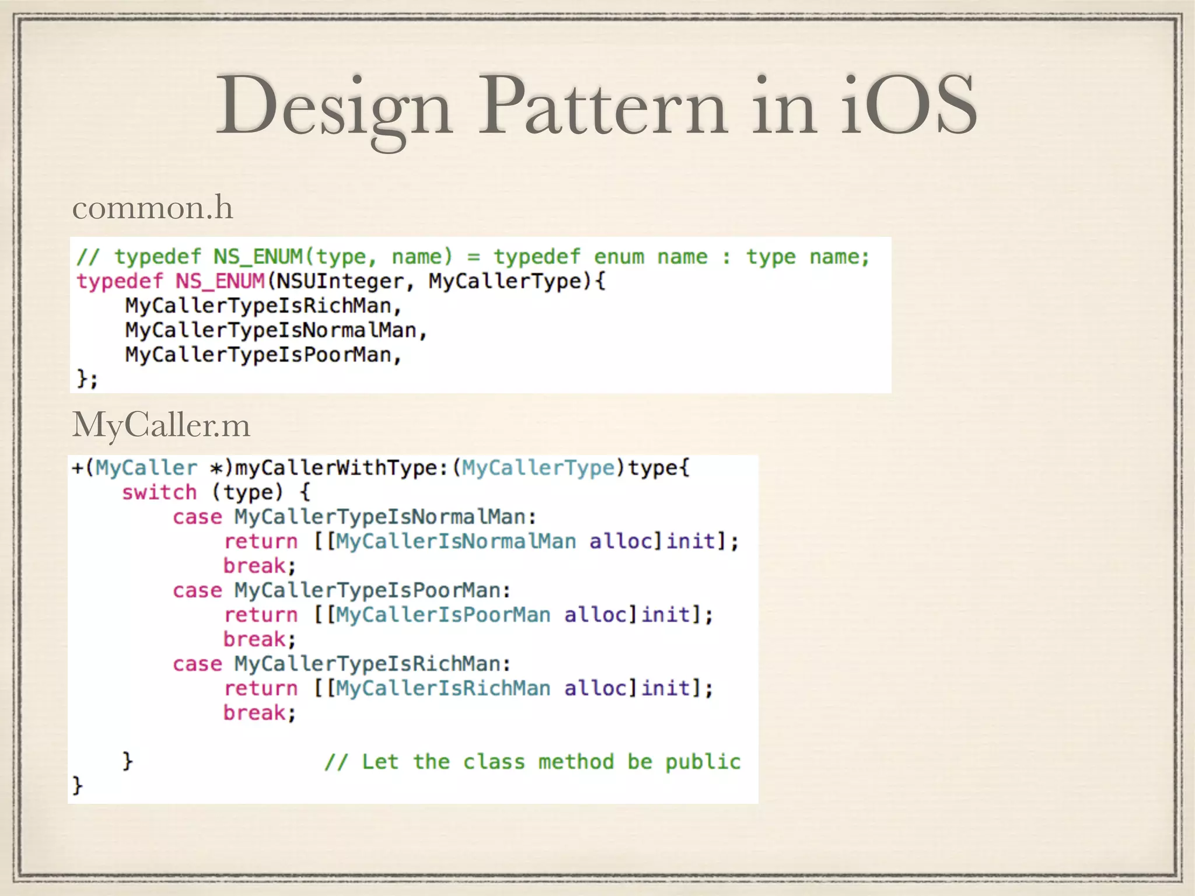The width and height of the screenshot is (1195, 896).
Task: Click the switch block's closing brace
Action: [x=128, y=761]
